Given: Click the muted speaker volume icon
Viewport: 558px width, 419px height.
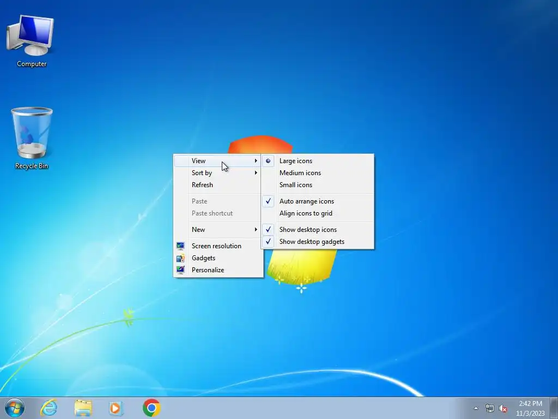Looking at the screenshot, I should tap(503, 408).
